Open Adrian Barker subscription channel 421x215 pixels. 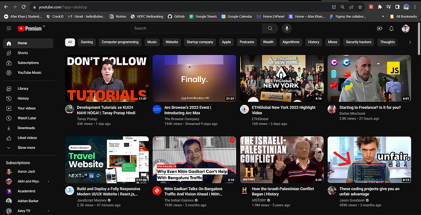[x=28, y=201]
